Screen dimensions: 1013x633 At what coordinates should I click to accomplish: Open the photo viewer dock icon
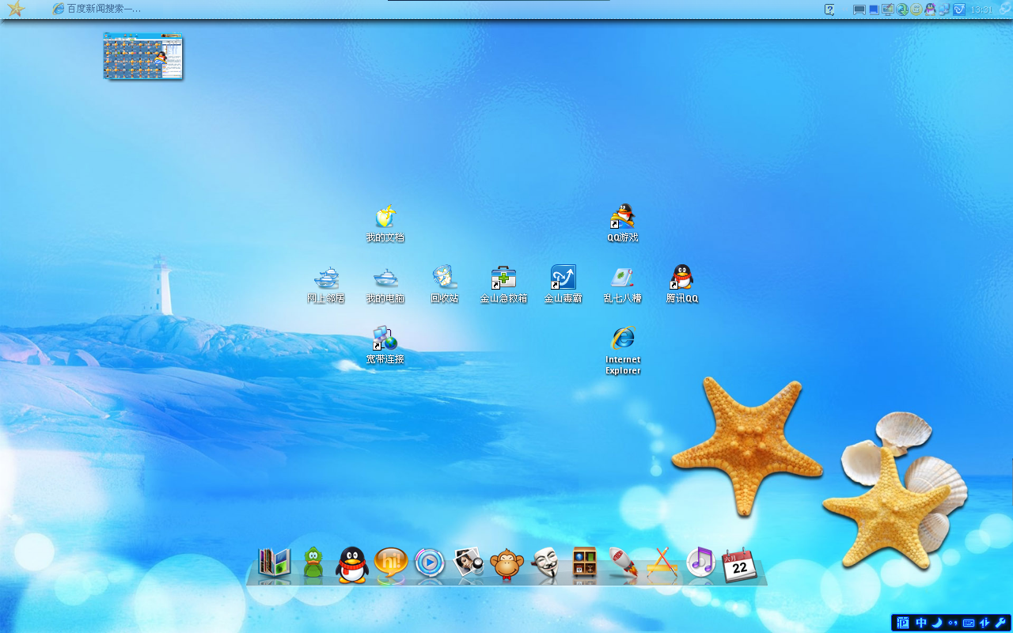(468, 563)
